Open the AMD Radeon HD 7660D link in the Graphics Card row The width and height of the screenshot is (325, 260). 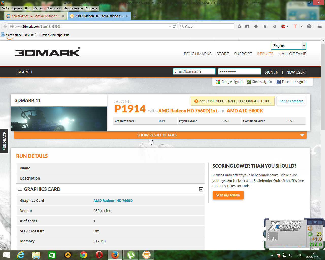[113, 200]
